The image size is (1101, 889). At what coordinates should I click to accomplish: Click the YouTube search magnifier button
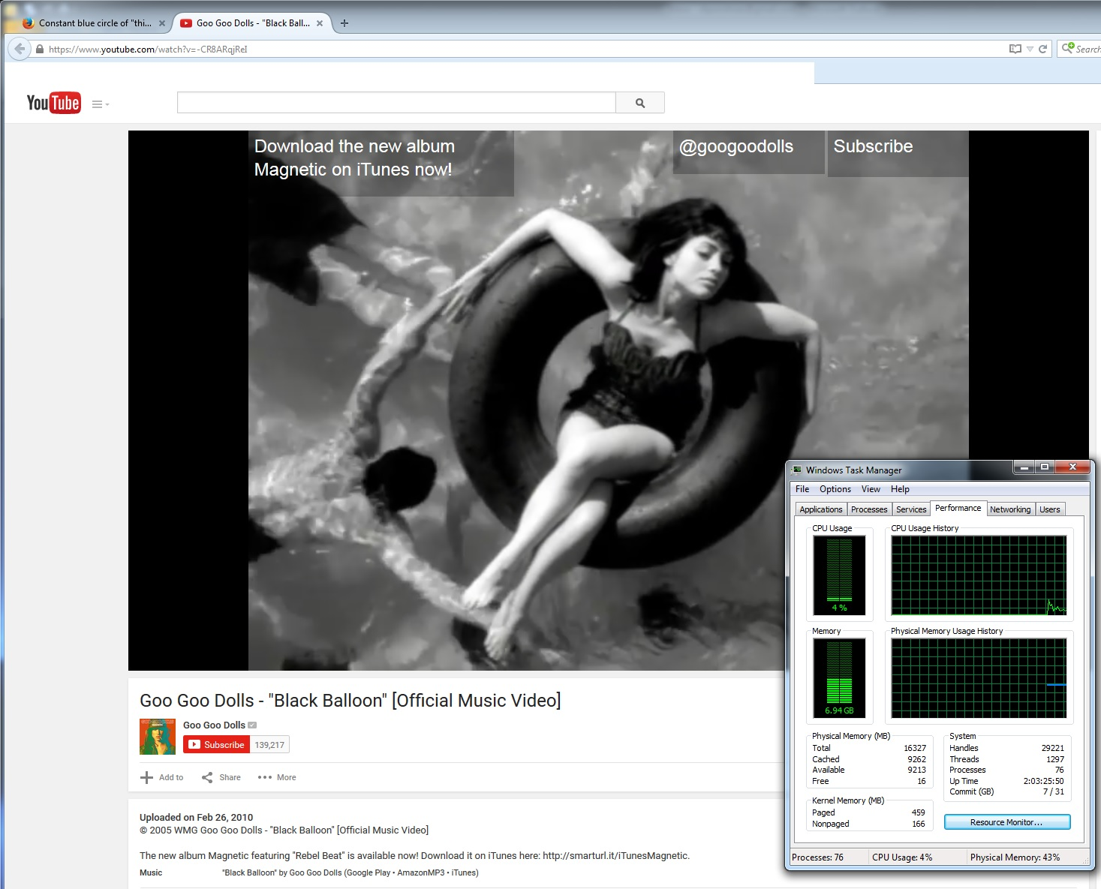[639, 103]
